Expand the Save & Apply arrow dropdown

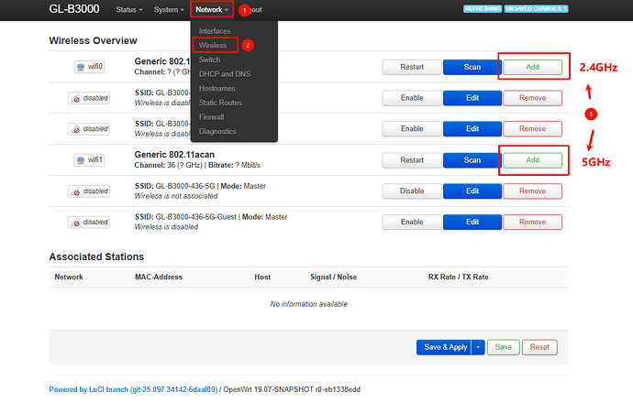(x=480, y=347)
